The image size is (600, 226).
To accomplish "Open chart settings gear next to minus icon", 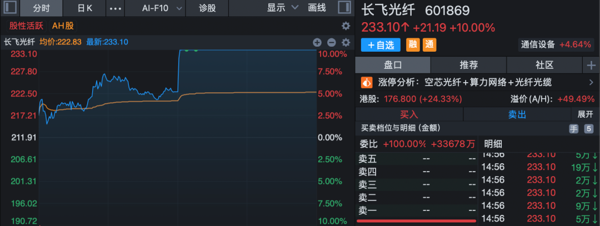I will [x=346, y=42].
